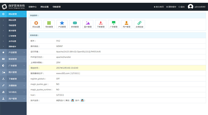Expand the 下载管理 sidebar section chevron
Viewport: 208px width, 115px height.
click(x=24, y=79)
